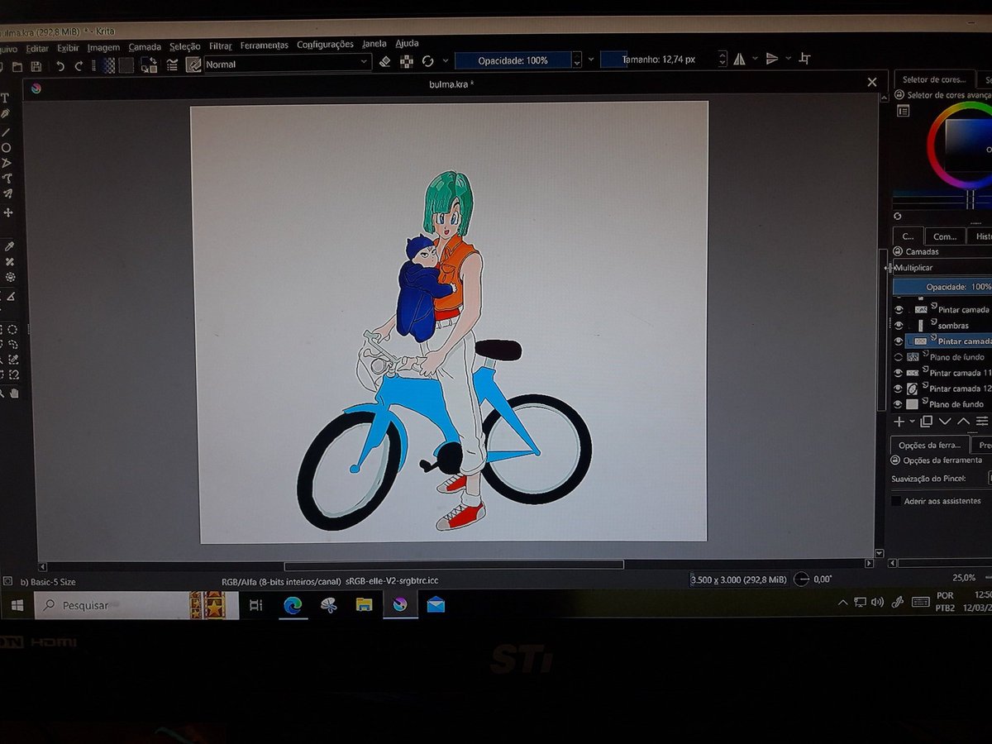Image resolution: width=992 pixels, height=744 pixels.
Task: Select the Enclose and fill tool
Action: pos(10,277)
